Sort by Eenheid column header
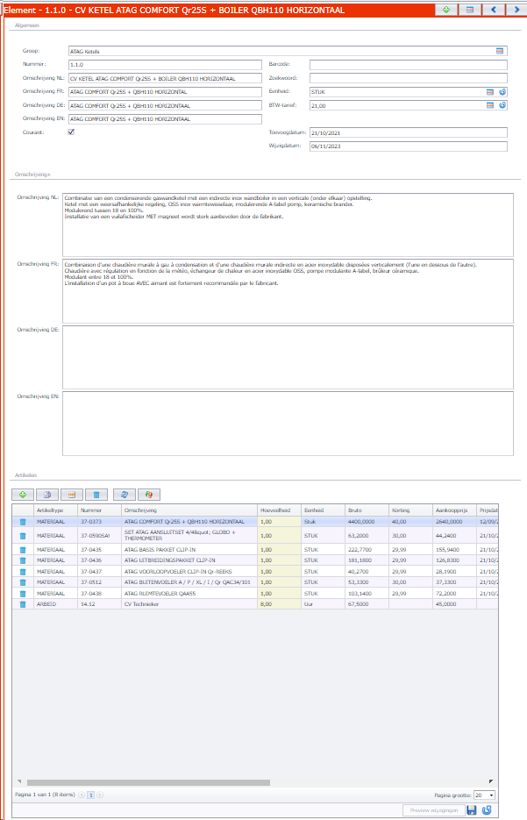527x820 pixels. coord(323,510)
